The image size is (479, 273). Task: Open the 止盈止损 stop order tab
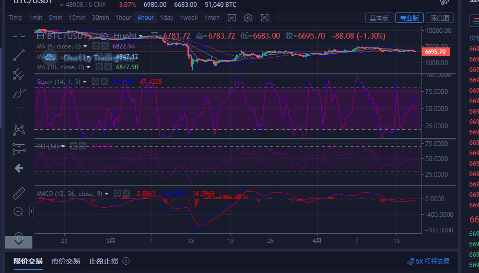(x=103, y=261)
